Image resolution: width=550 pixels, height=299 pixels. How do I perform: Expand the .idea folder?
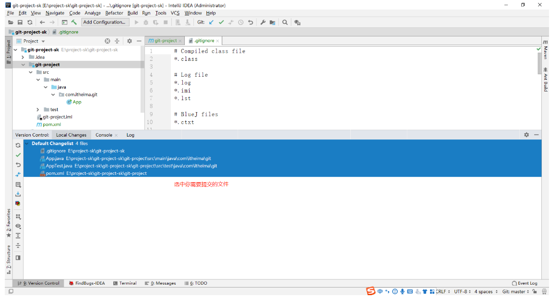pyautogui.click(x=23, y=57)
